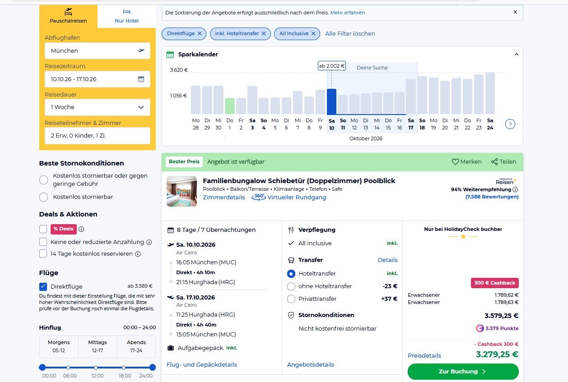Viewport: 568px width, 382px height.
Task: Open the Mehr erfahren link
Action: [348, 13]
